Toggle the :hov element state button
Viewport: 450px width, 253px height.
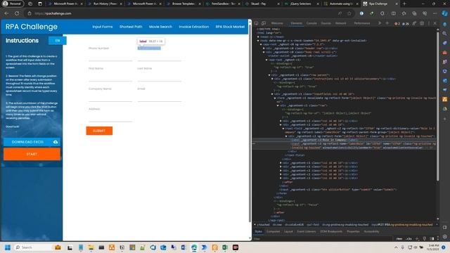pos(399,239)
